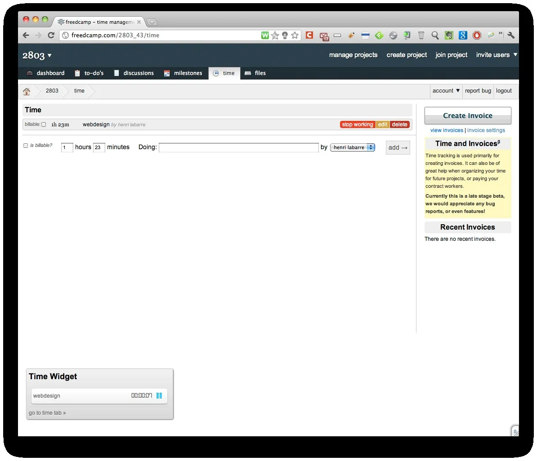
Task: Click the time breadcrumb item
Action: pyautogui.click(x=79, y=91)
